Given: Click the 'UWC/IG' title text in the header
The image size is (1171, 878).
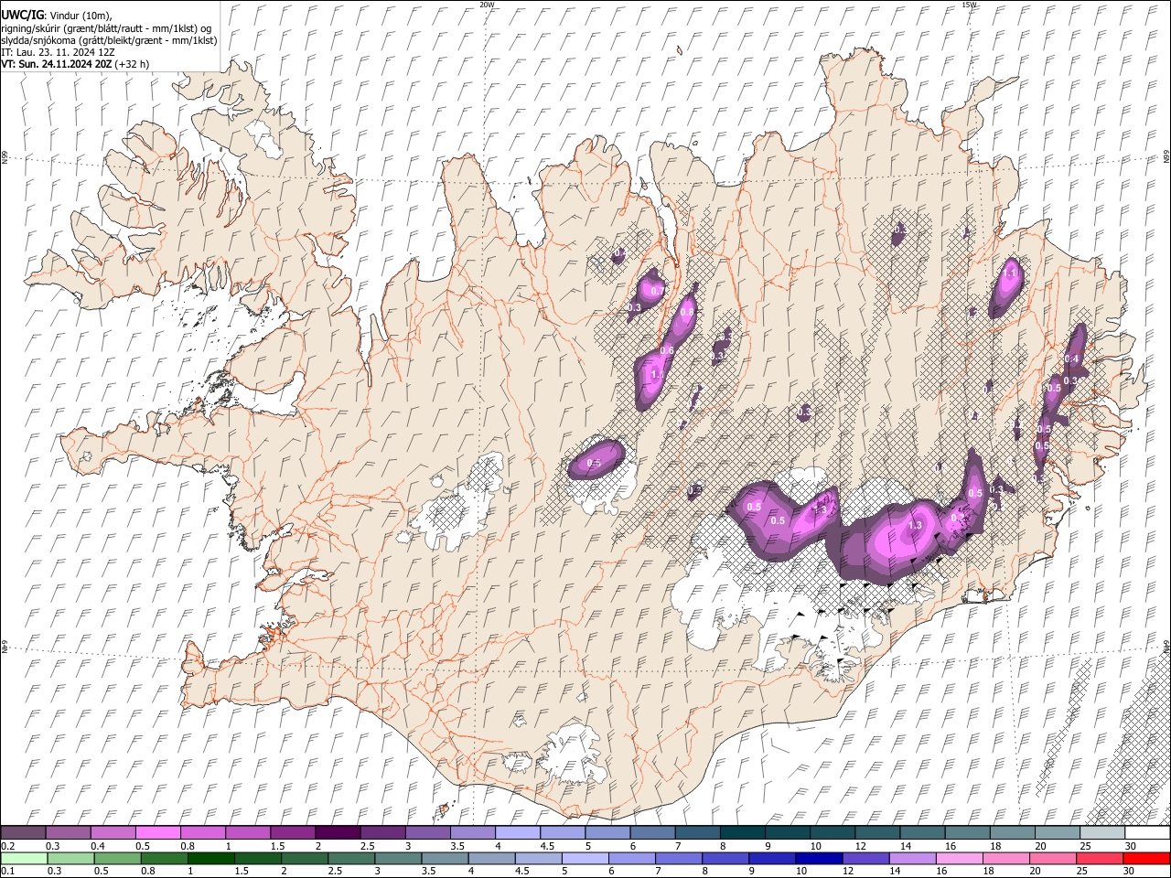Looking at the screenshot, I should (22, 16).
